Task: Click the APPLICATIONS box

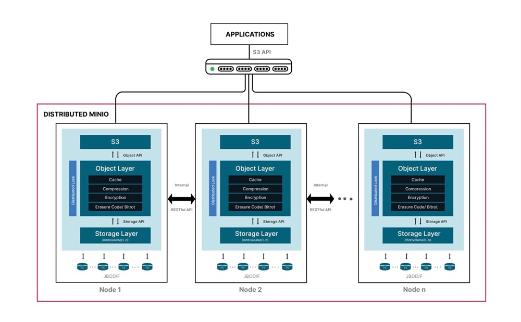Action: coord(250,34)
